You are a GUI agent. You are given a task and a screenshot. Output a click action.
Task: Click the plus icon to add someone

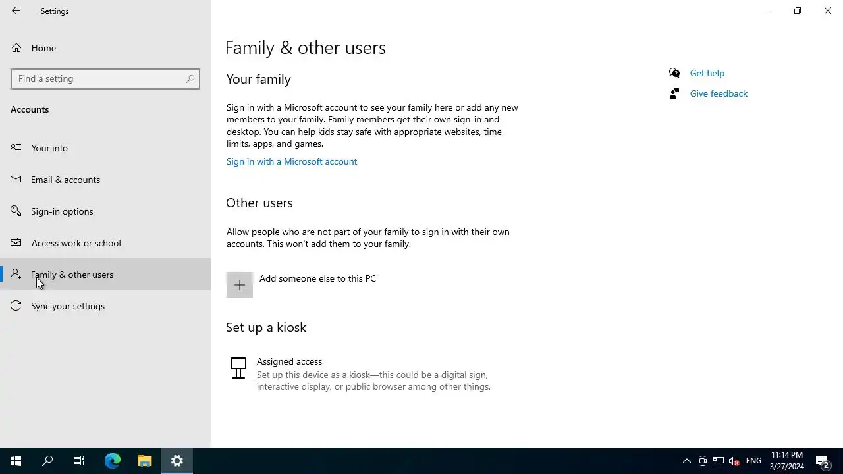click(240, 285)
